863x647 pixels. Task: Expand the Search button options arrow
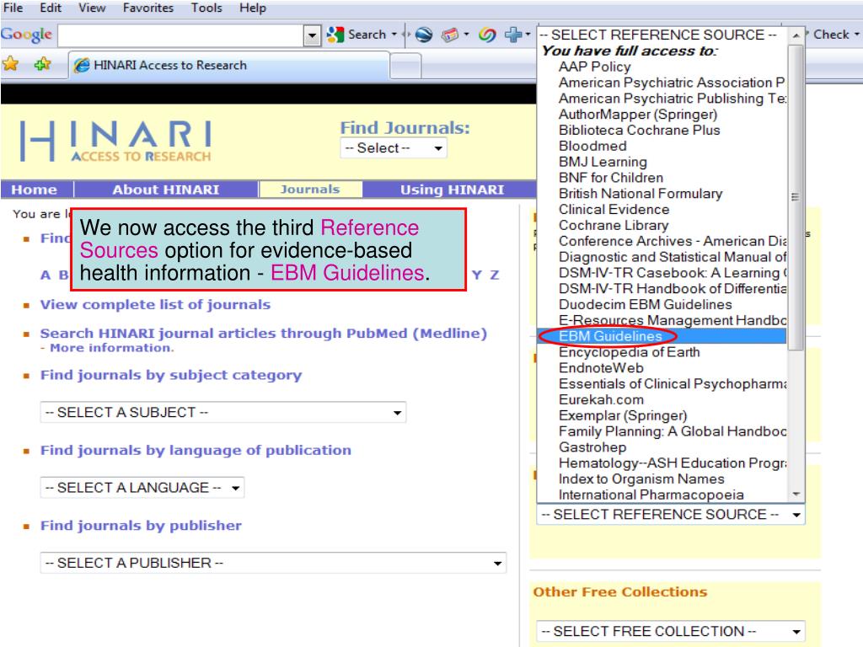[394, 35]
